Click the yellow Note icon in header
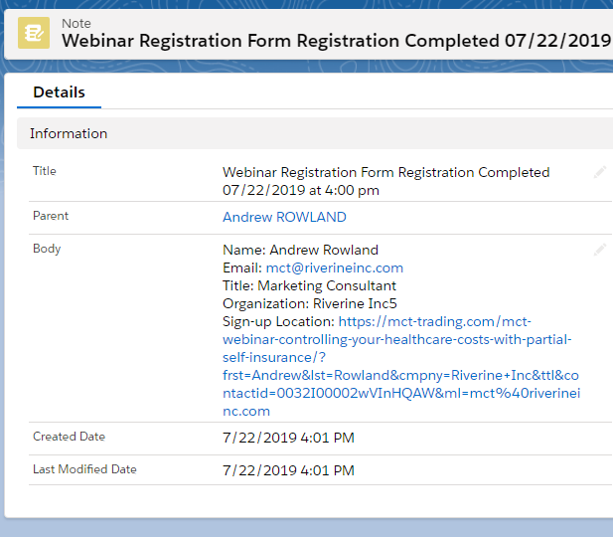This screenshot has height=537, width=613. point(34,33)
